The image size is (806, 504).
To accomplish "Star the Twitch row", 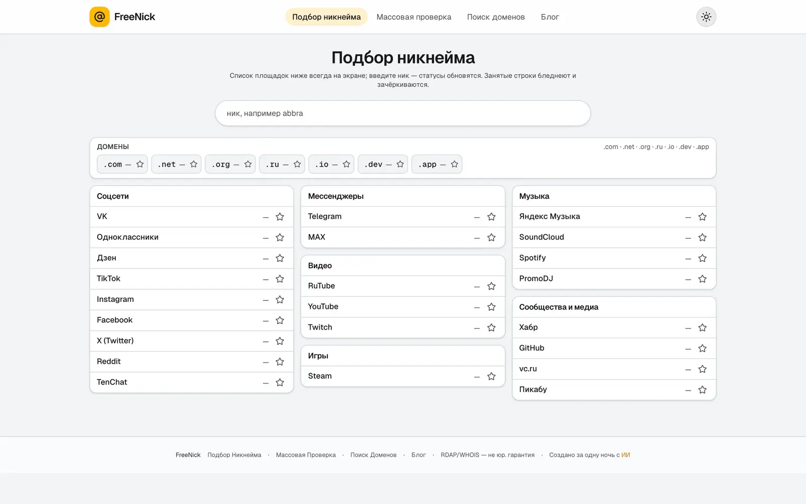I will (492, 328).
